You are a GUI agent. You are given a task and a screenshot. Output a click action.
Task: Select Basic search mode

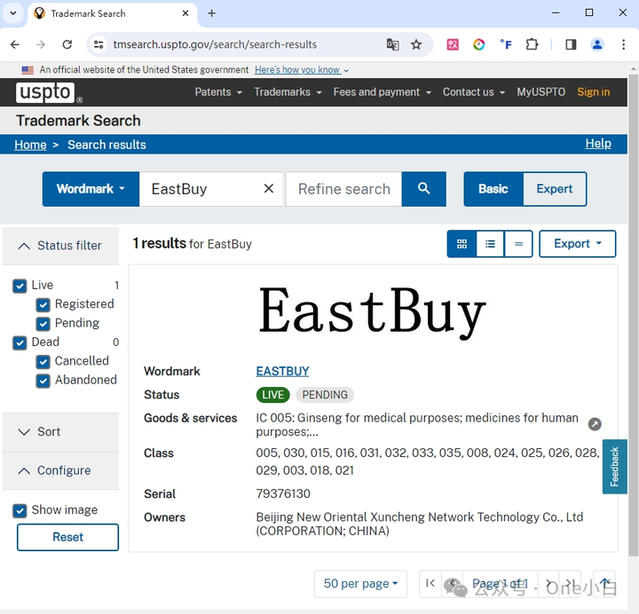[493, 189]
